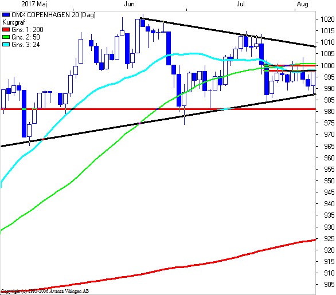Click the cyan Gns. 3: 24 legend swatch
The height and width of the screenshot is (295, 336).
6,45
